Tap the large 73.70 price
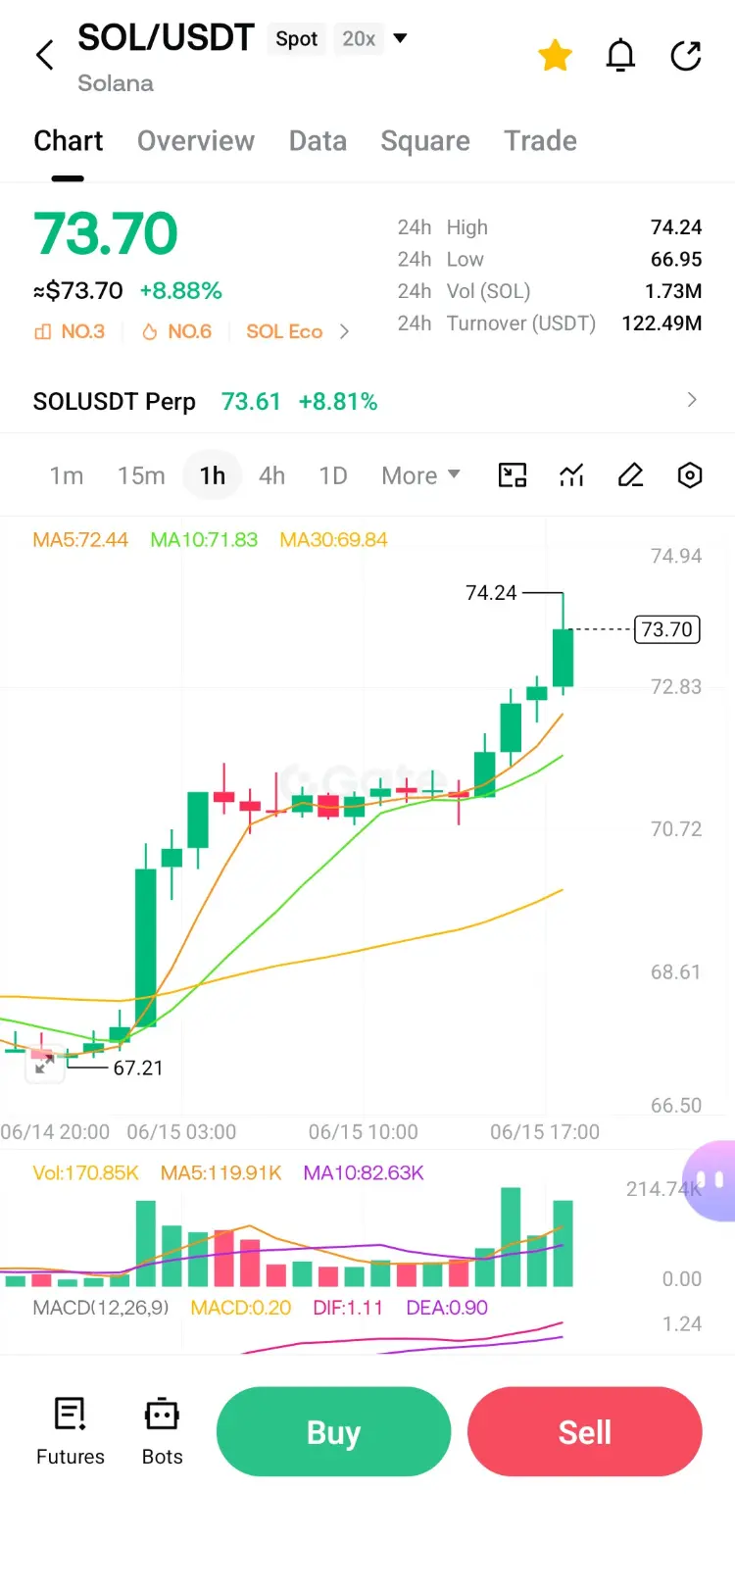This screenshot has height=1591, width=735. (106, 234)
